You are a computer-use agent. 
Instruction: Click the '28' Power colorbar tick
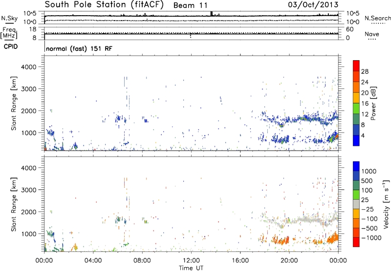365,71
